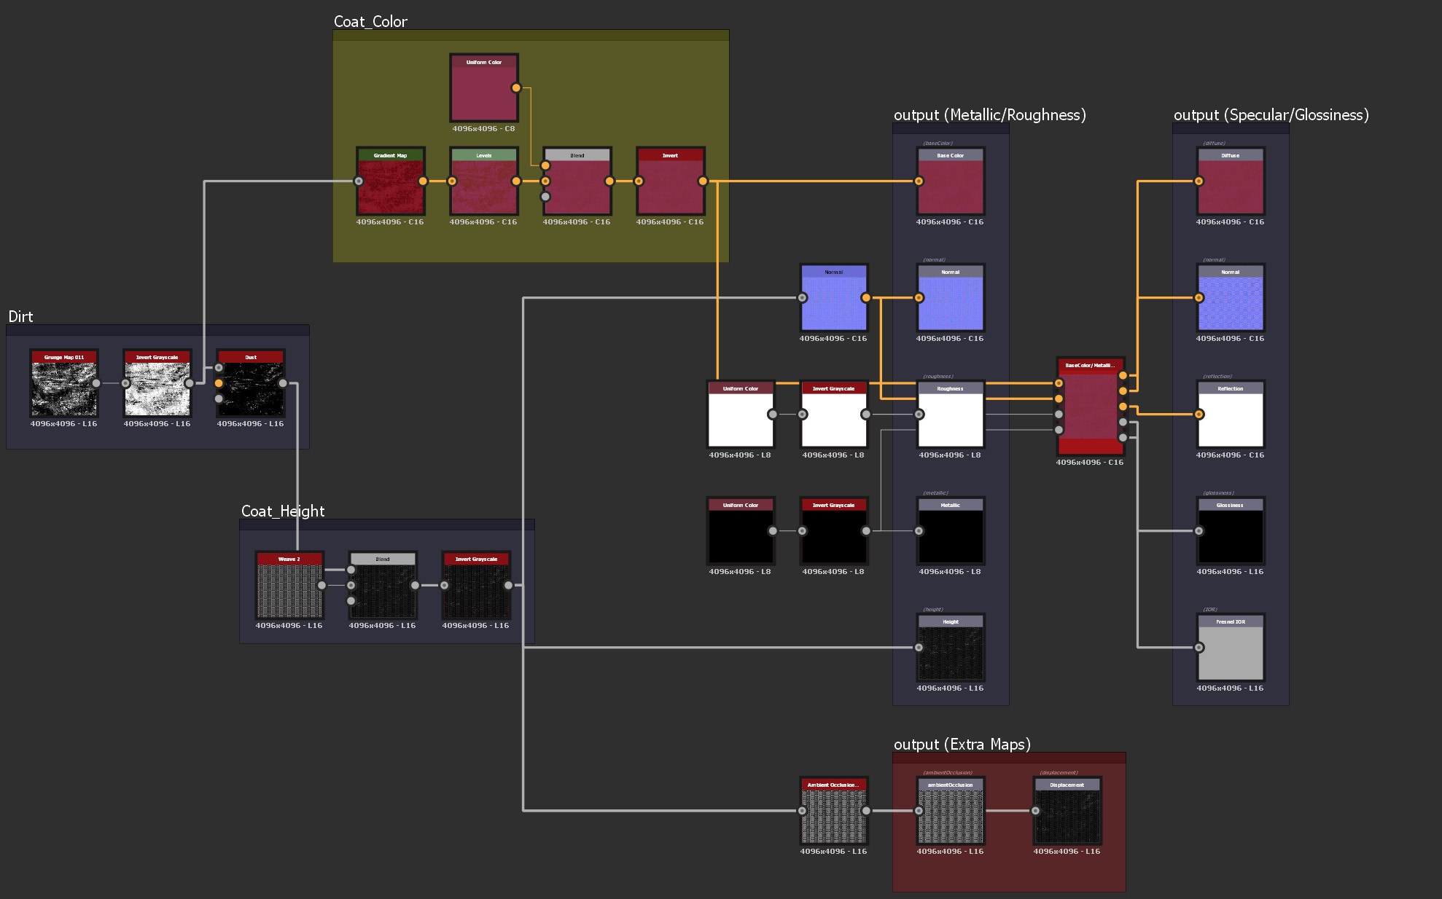Select the Reflection output node

[x=1231, y=414]
